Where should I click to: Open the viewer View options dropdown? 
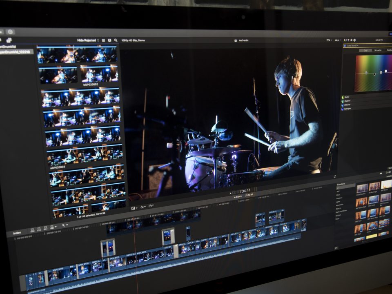click(338, 40)
